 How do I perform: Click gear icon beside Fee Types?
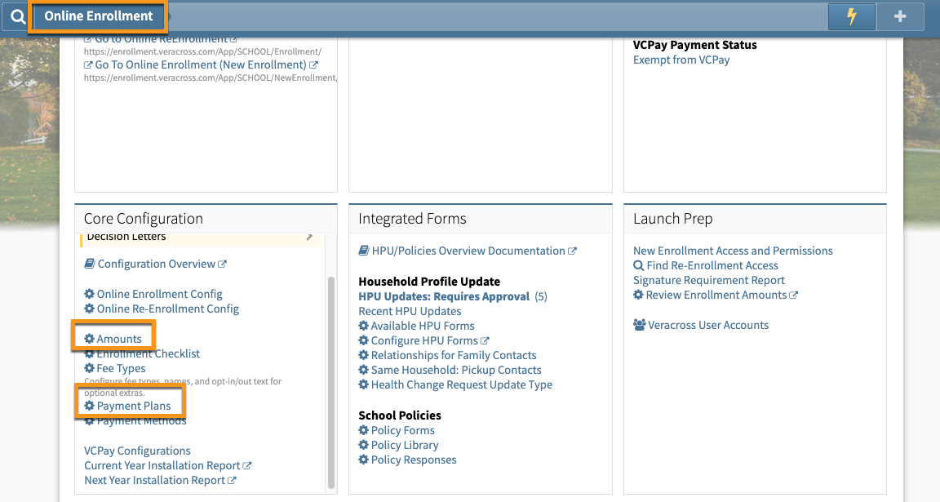click(89, 367)
